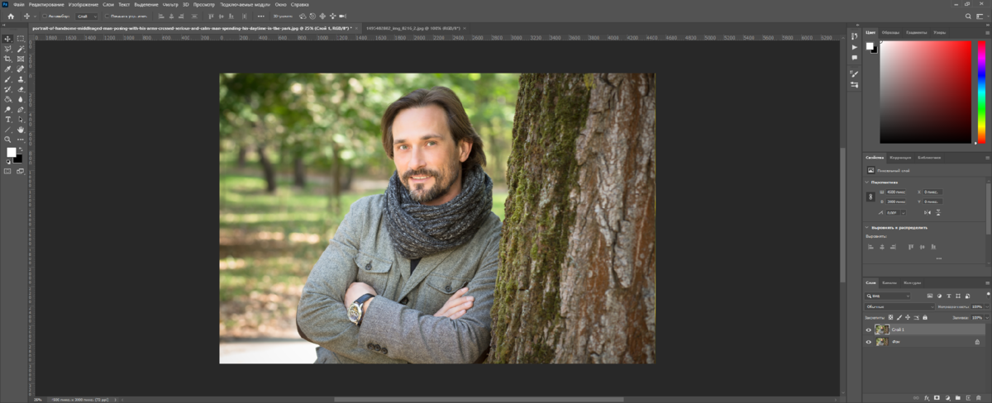Hide the Фон layer eye

869,342
